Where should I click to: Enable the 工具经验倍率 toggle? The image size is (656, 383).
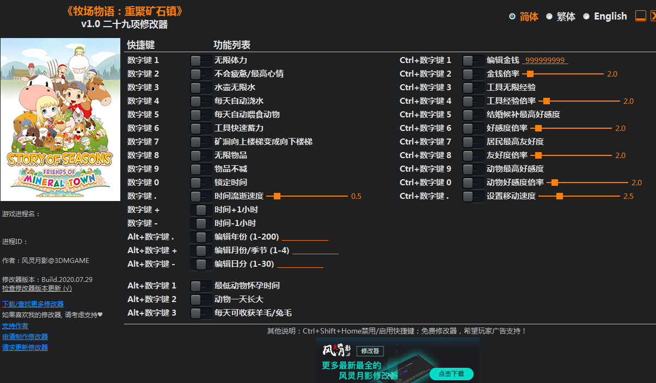click(x=473, y=101)
